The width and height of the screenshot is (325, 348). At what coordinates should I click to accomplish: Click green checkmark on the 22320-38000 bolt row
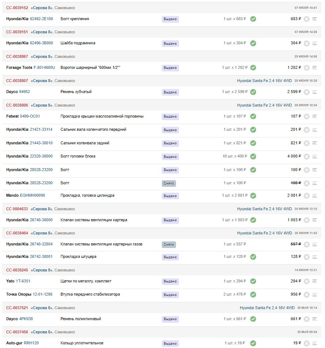pos(253,156)
